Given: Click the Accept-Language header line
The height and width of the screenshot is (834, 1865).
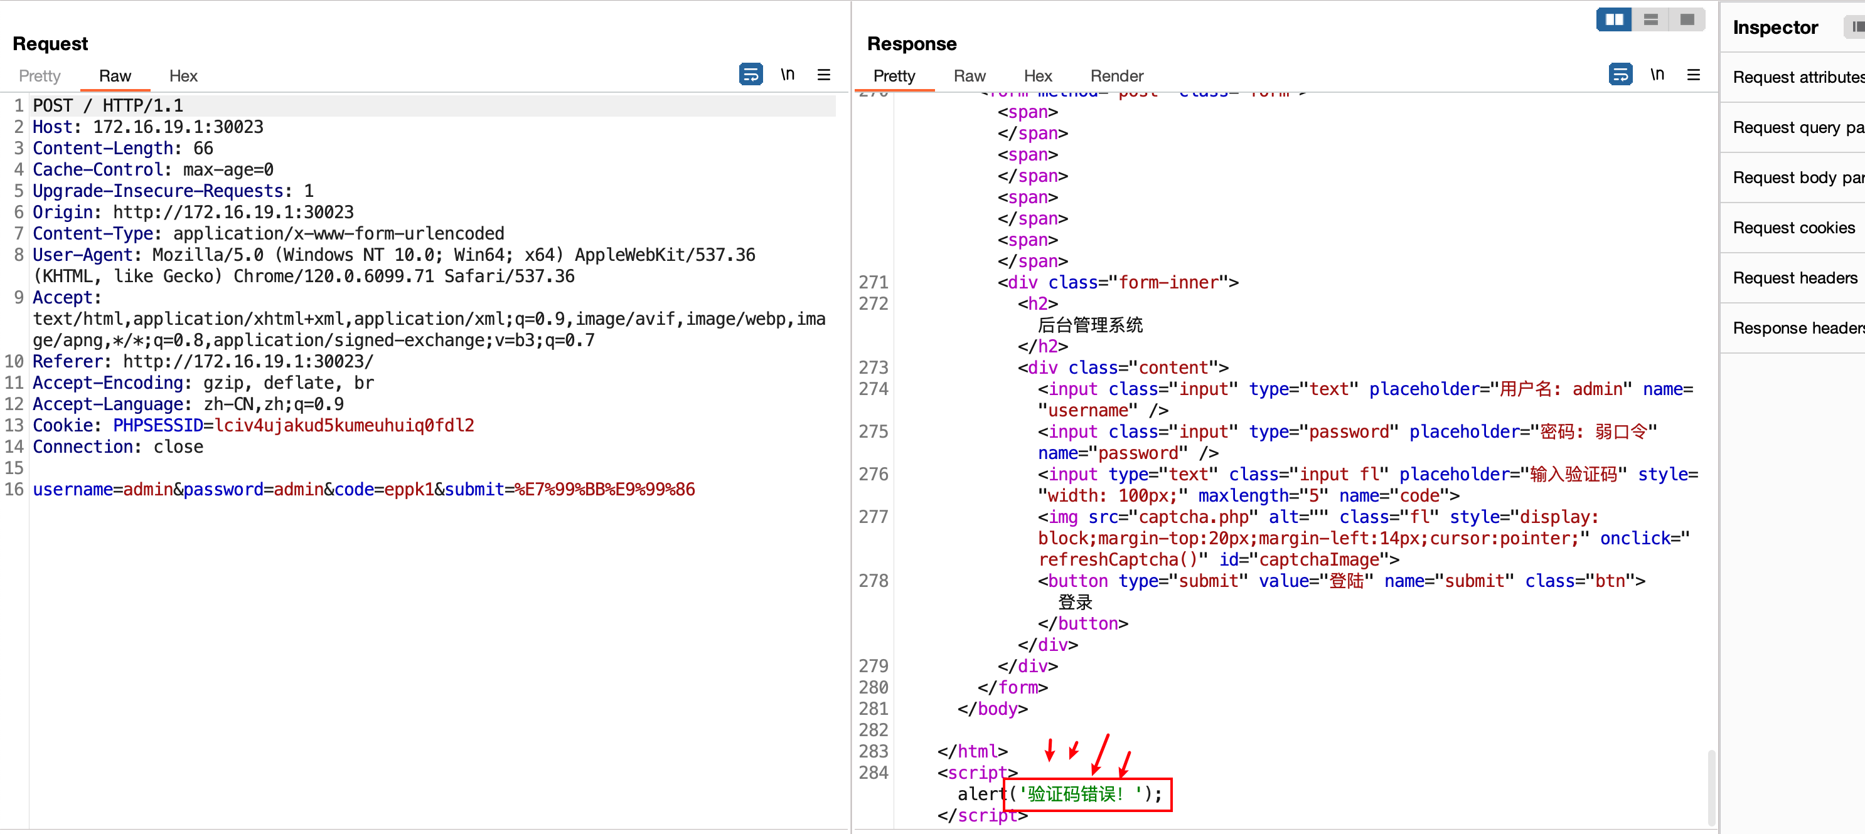Looking at the screenshot, I should tap(188, 404).
